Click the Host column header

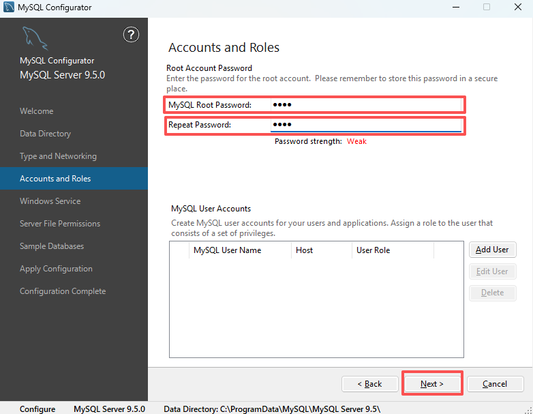(322, 250)
